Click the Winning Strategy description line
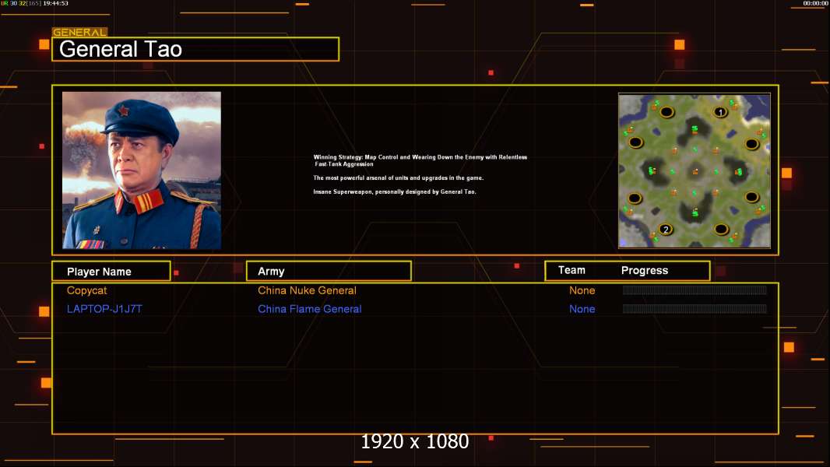The width and height of the screenshot is (830, 467). (x=420, y=160)
